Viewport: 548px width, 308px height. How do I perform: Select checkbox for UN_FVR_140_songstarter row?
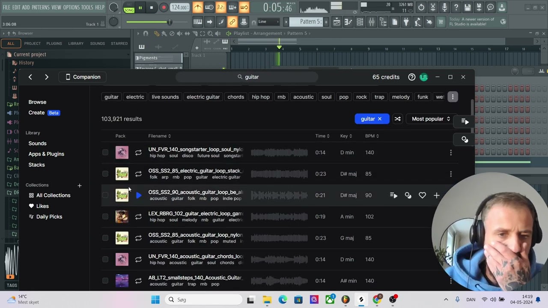pos(105,152)
